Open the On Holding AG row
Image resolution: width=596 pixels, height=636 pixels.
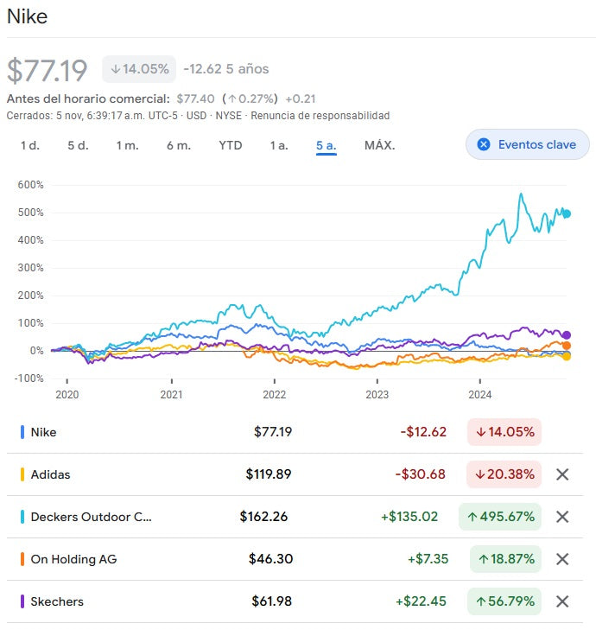pyautogui.click(x=295, y=559)
